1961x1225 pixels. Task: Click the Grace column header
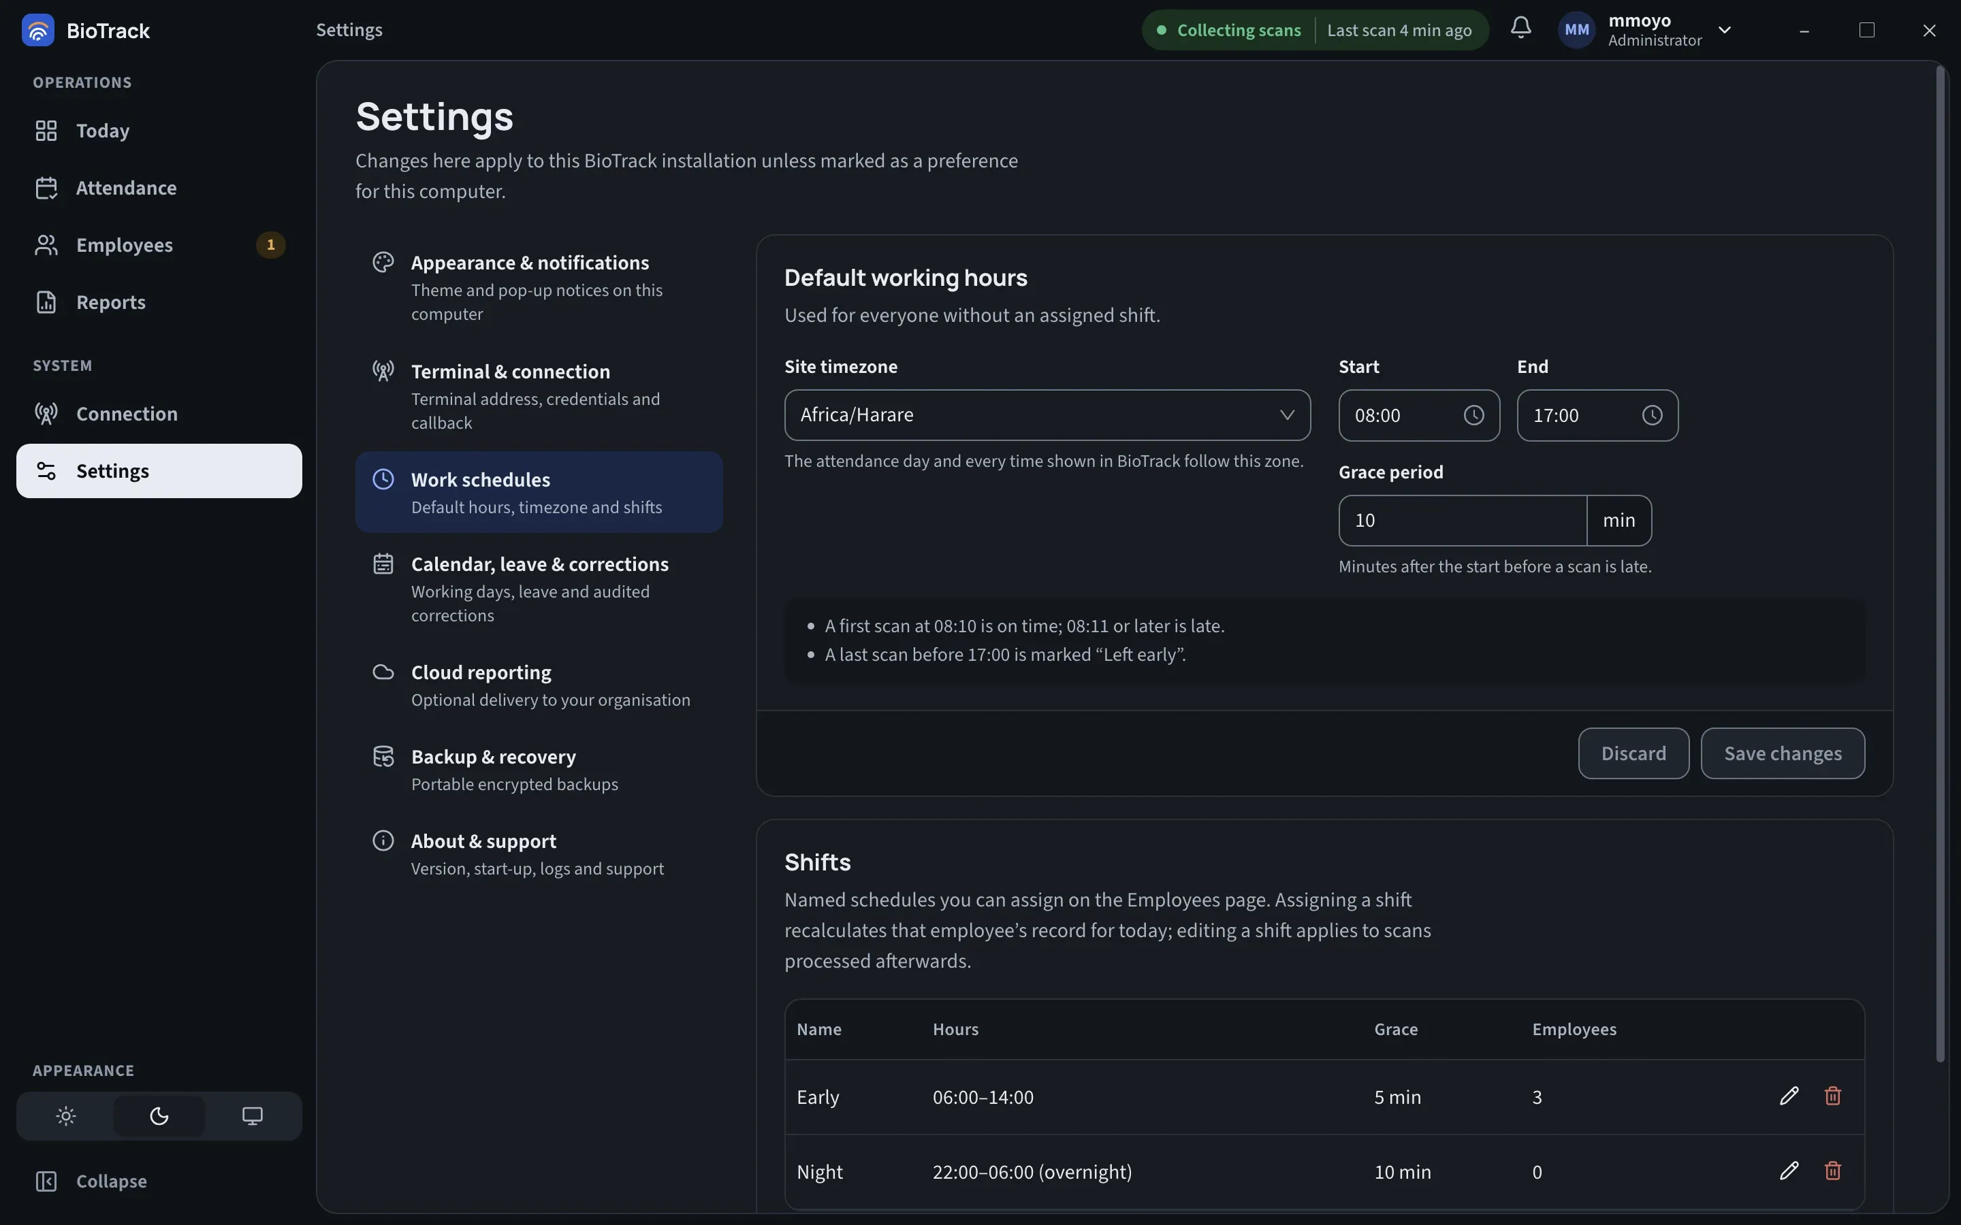tap(1395, 1029)
